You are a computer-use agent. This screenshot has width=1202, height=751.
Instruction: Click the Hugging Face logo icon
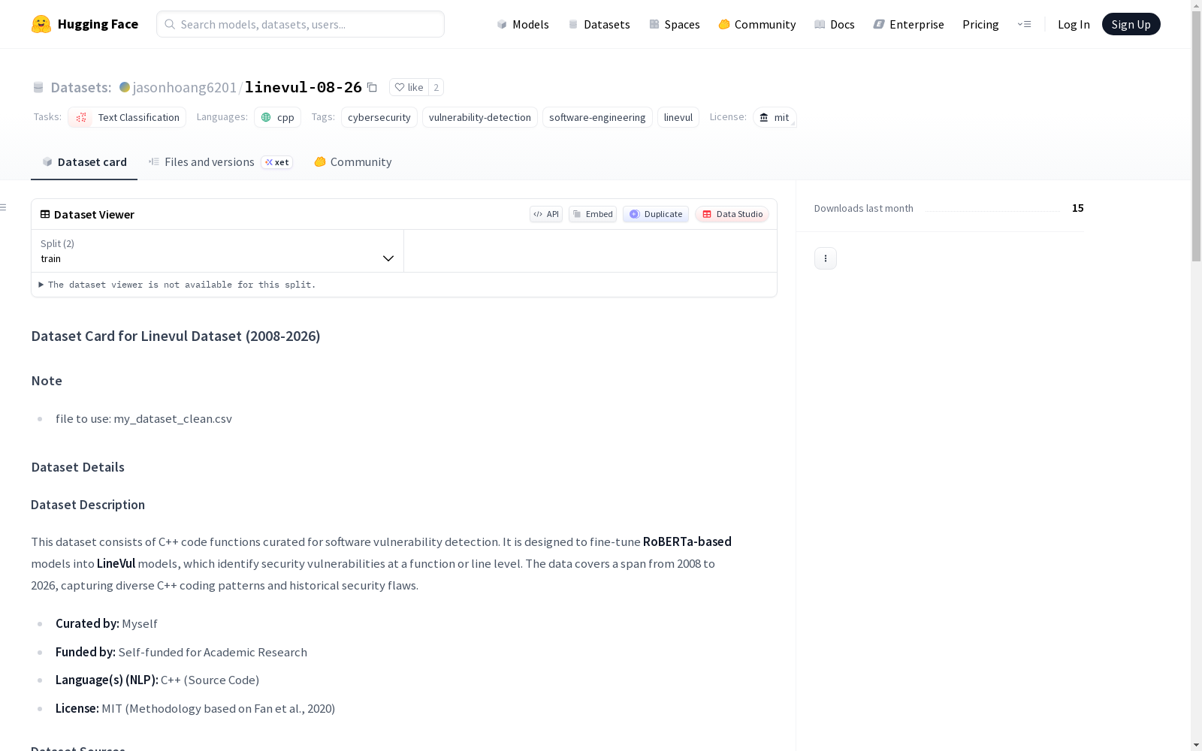click(41, 24)
